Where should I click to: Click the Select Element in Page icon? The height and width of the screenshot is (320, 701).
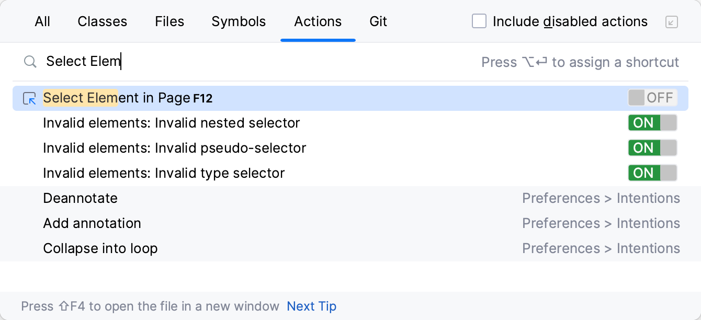point(30,98)
